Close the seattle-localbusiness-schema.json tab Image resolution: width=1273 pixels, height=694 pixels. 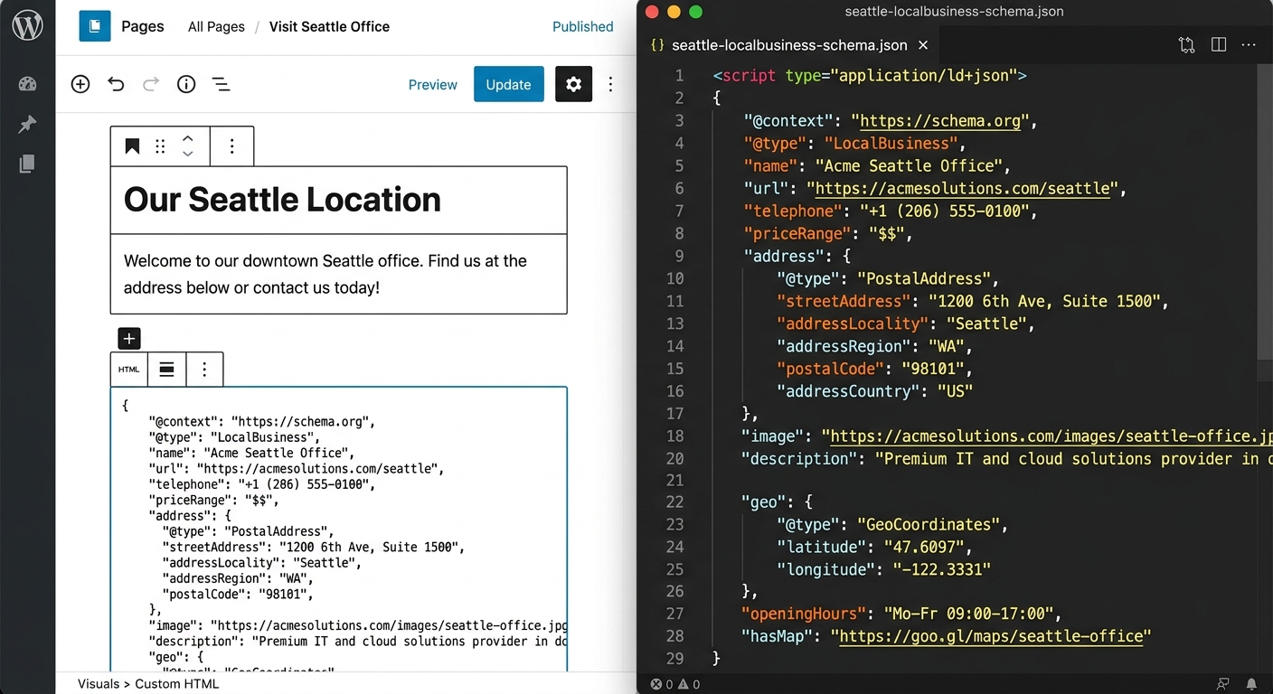[923, 45]
